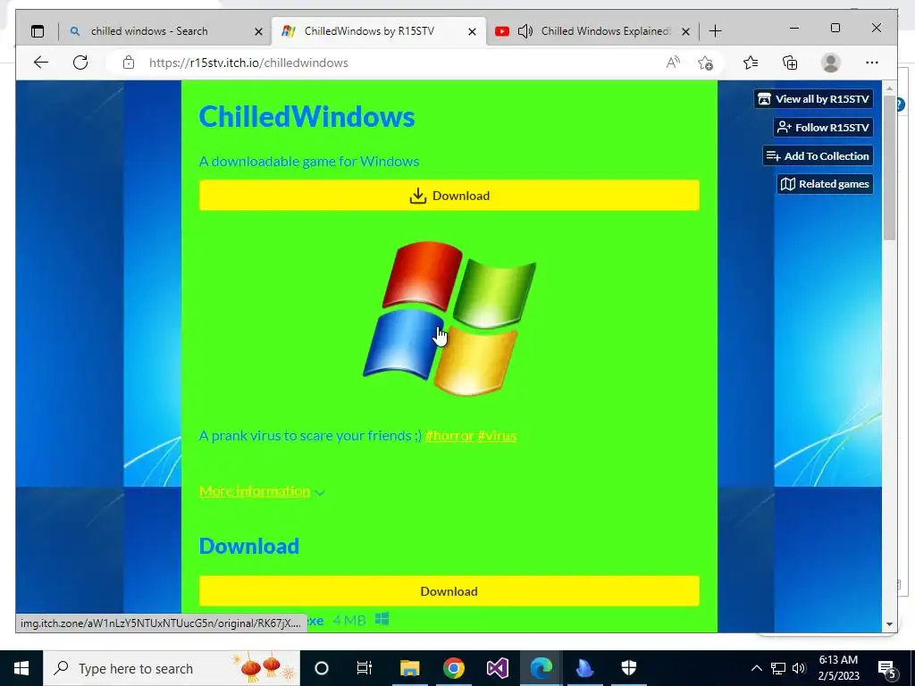Follow R15STV on itch.io
Image resolution: width=915 pixels, height=686 pixels.
(x=823, y=127)
